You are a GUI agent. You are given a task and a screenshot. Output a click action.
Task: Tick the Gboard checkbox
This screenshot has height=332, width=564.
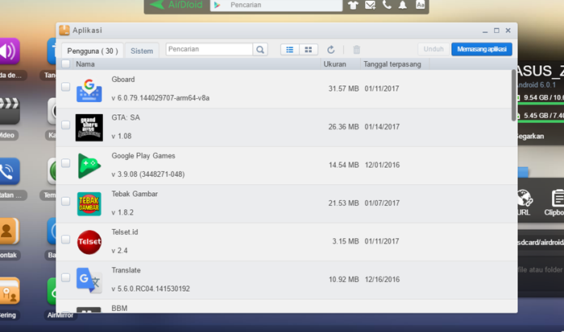(66, 87)
